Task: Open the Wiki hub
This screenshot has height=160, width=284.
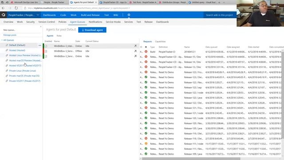Action: 116,15
